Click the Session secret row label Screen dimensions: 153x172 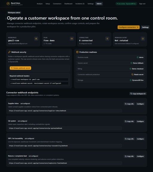82,63
